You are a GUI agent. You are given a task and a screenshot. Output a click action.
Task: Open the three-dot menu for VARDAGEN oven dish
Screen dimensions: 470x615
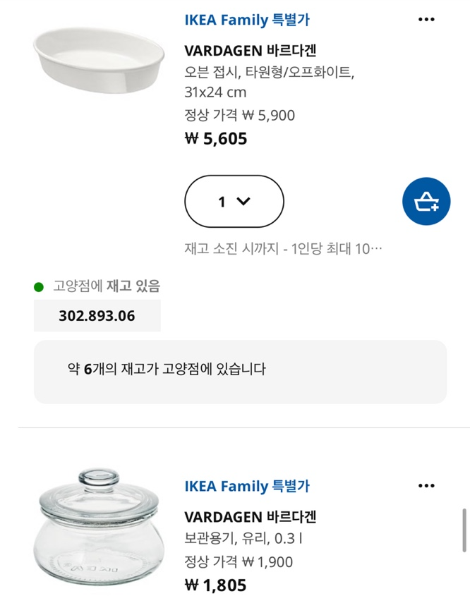426,19
